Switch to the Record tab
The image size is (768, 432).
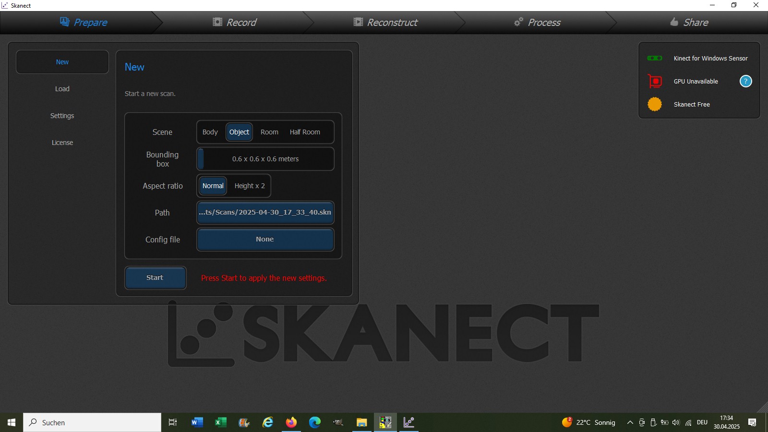click(234, 23)
